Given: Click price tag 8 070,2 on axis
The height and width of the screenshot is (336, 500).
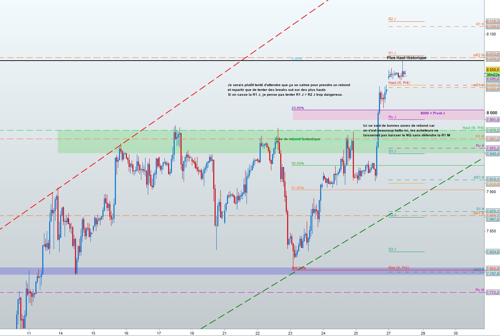Looking at the screenshot, I should pos(492,59).
